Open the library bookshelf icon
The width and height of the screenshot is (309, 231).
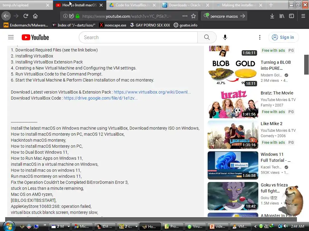tap(282, 16)
